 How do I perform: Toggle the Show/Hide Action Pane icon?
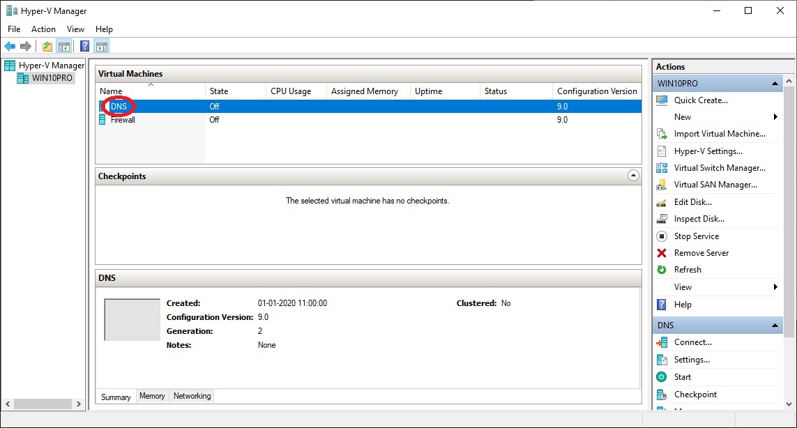click(102, 47)
